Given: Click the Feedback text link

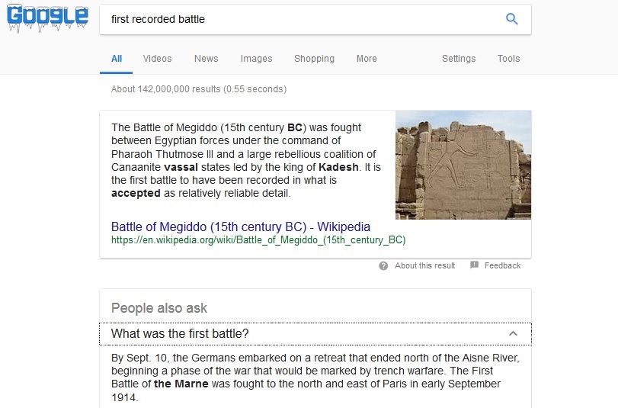Looking at the screenshot, I should pos(502,265).
